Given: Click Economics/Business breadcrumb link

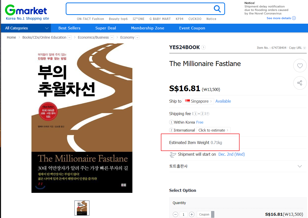Looking at the screenshot, I should 93,37.
